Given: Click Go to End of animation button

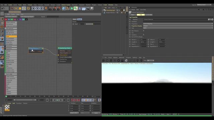Looking at the screenshot, I should click(x=68, y=100).
